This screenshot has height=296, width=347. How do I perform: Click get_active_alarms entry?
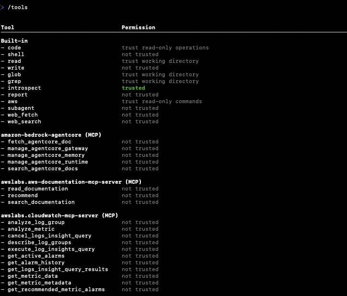click(x=36, y=256)
